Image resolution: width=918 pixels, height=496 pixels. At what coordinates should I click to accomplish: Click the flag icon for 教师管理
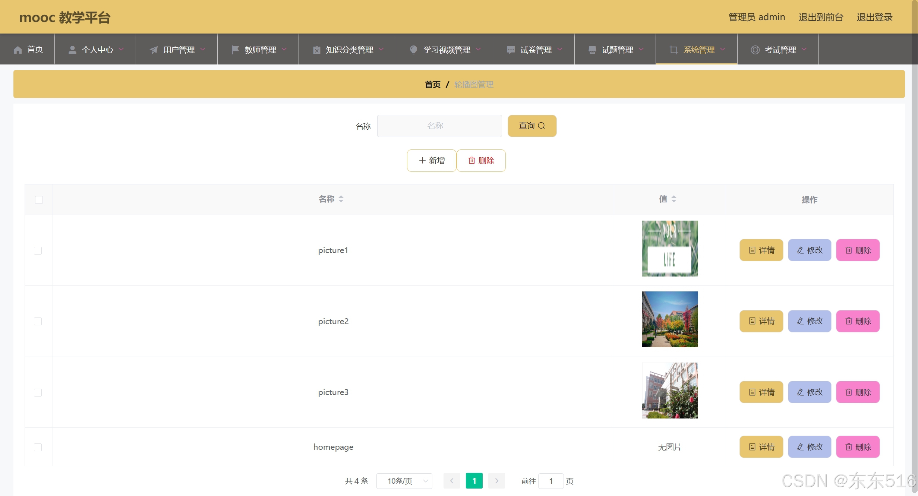pyautogui.click(x=235, y=50)
